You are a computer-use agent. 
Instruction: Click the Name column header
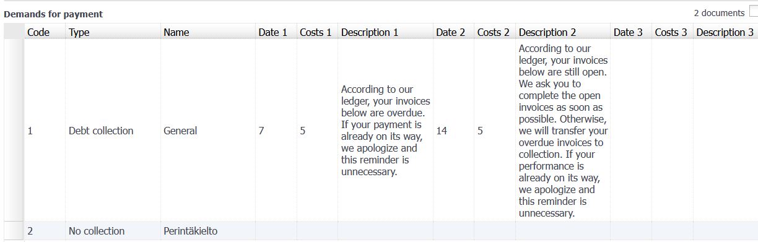click(207, 32)
